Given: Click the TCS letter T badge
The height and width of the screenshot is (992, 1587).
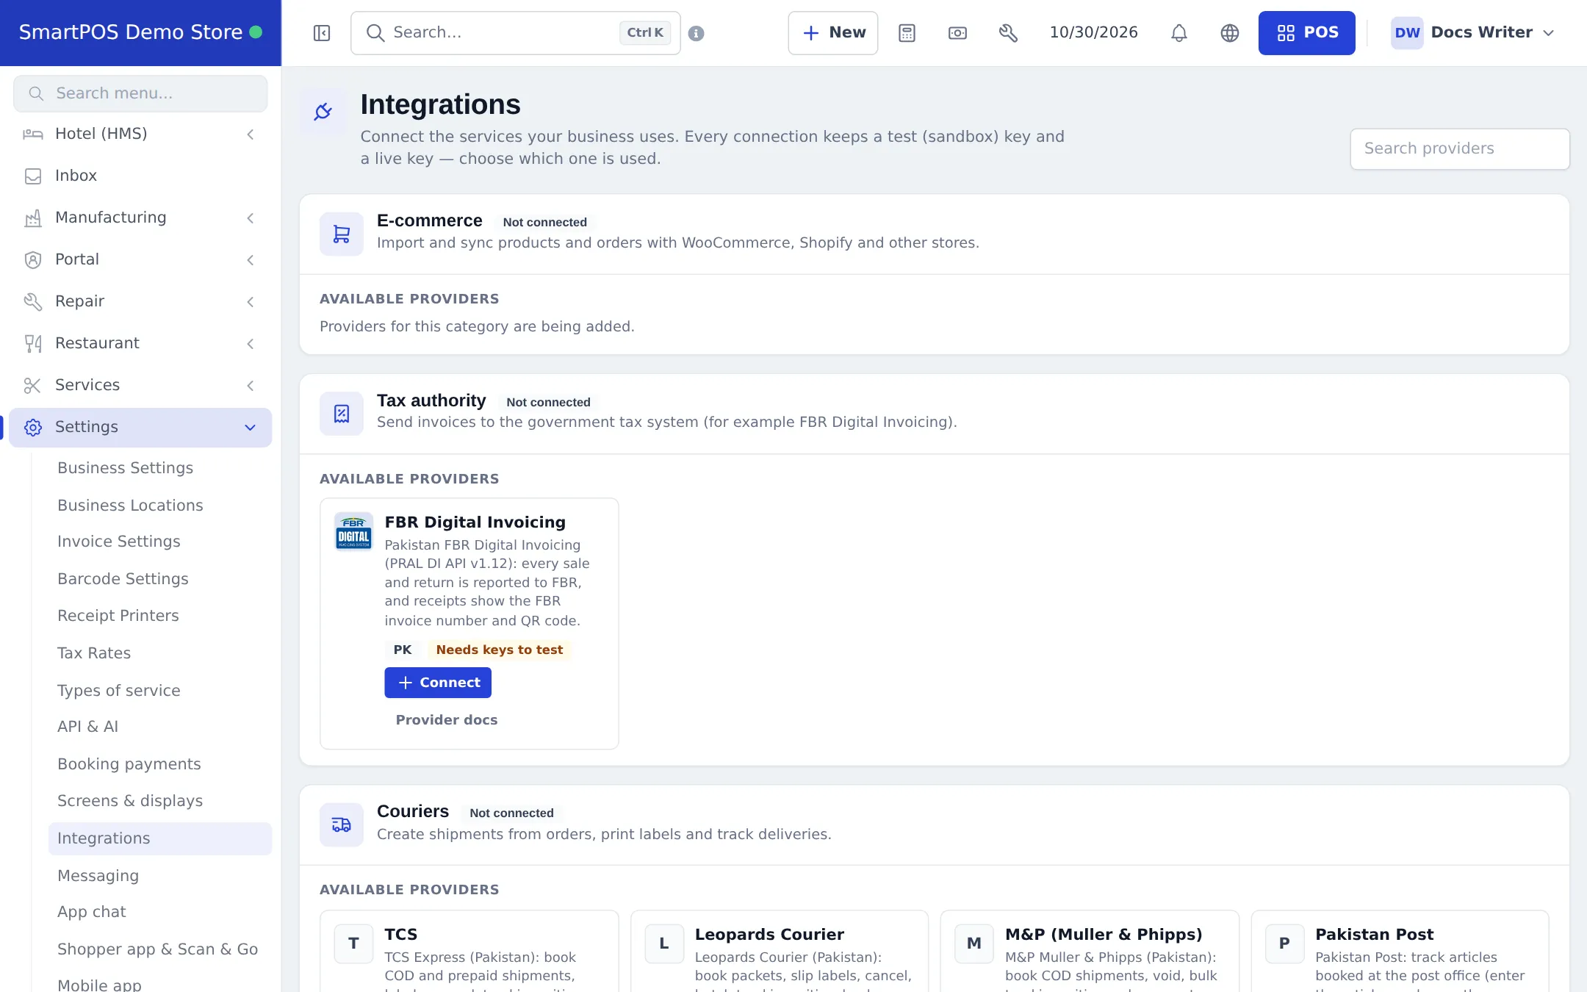Looking at the screenshot, I should [353, 944].
